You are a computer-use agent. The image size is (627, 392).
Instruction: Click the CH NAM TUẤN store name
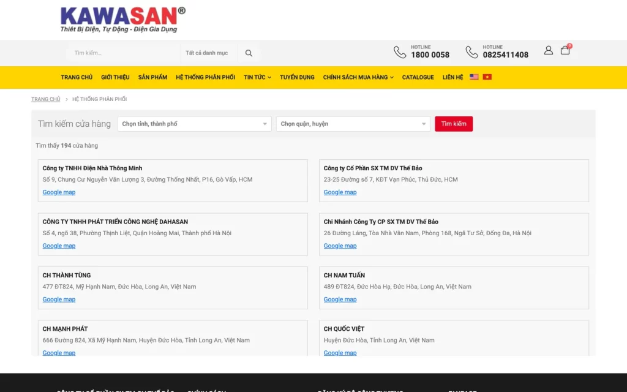point(344,275)
